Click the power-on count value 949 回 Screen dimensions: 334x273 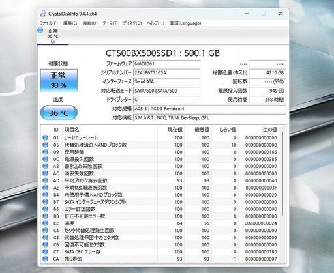coord(267,91)
